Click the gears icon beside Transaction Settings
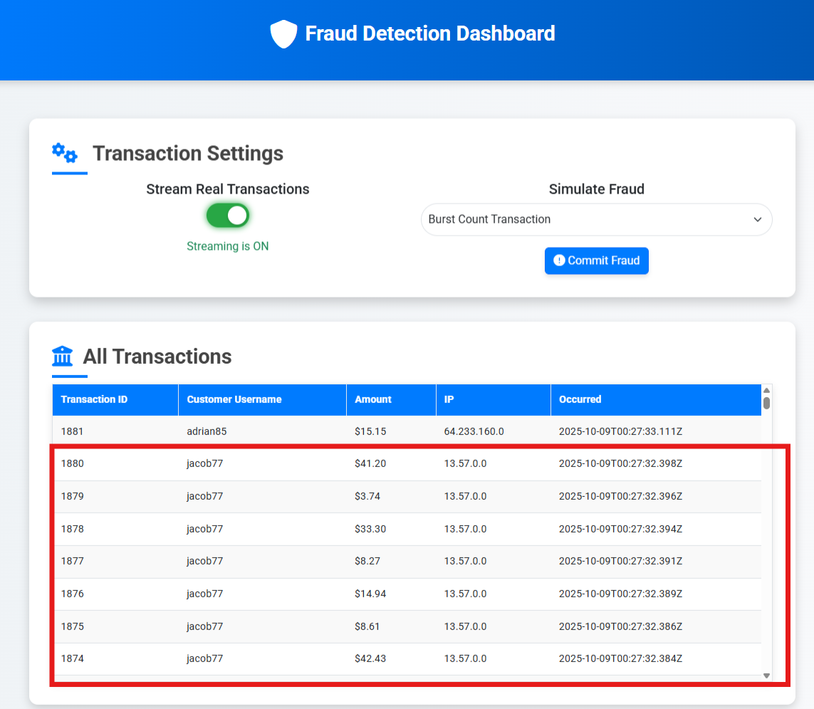The image size is (814, 709). [65, 153]
